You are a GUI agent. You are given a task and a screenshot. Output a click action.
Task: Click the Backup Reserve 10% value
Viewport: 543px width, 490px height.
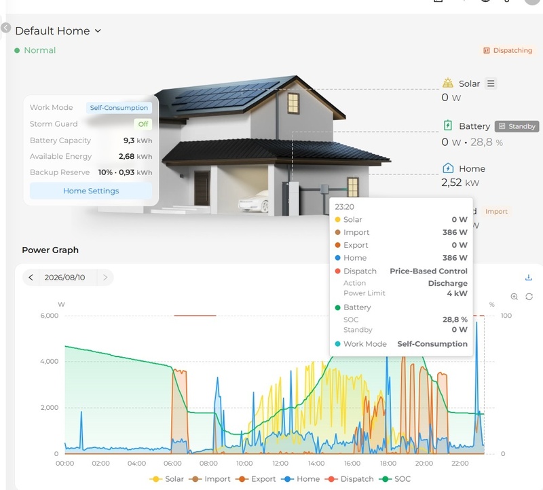pos(125,172)
